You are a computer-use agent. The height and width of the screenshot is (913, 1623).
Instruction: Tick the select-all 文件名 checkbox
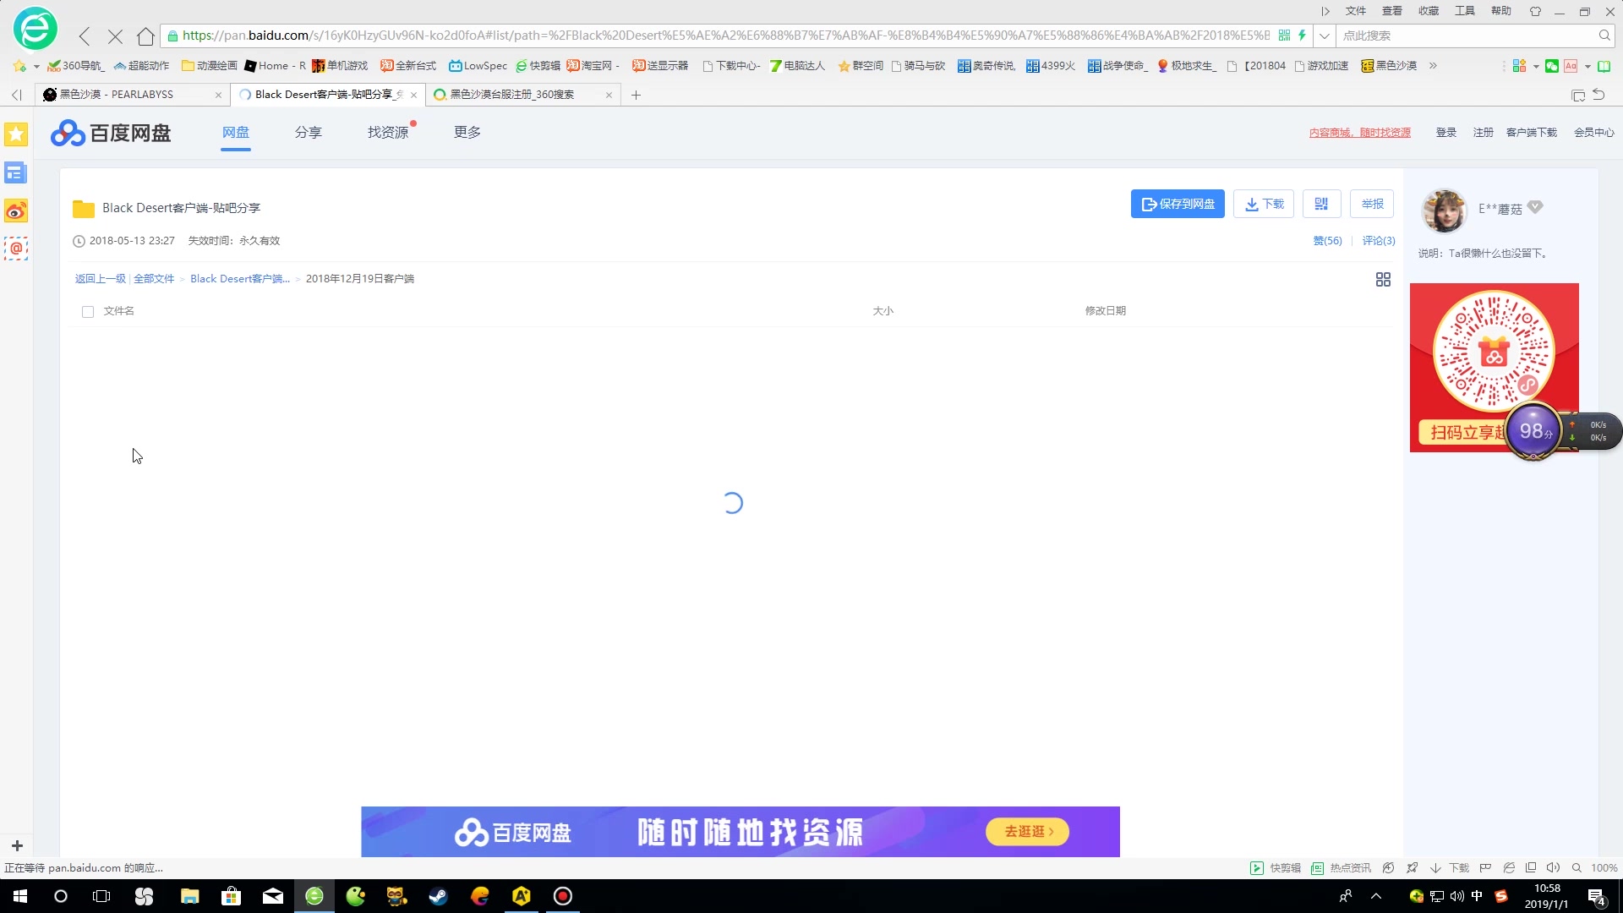tap(88, 312)
